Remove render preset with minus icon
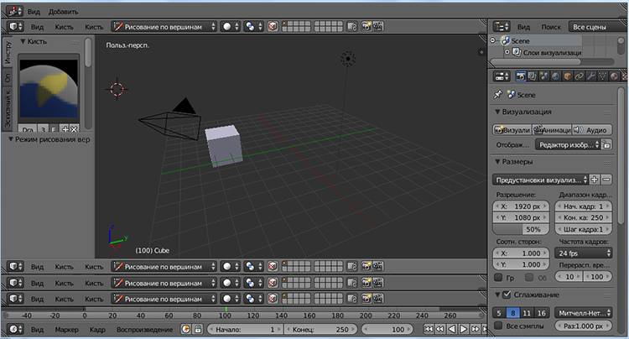Image resolution: width=629 pixels, height=339 pixels. pos(606,180)
